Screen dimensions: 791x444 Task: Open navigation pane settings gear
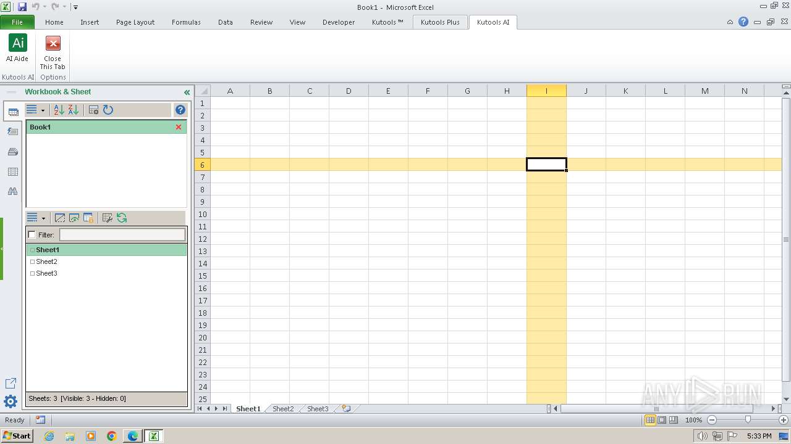(11, 401)
